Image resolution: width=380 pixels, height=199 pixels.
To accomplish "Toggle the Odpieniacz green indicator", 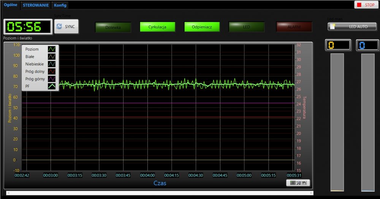I will coord(202,27).
